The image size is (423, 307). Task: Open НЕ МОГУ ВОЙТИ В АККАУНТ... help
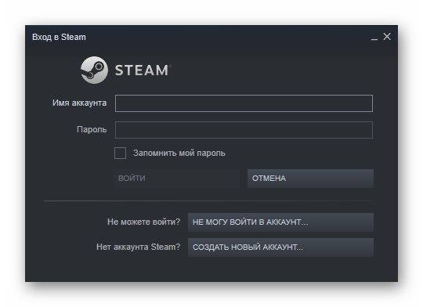point(280,222)
